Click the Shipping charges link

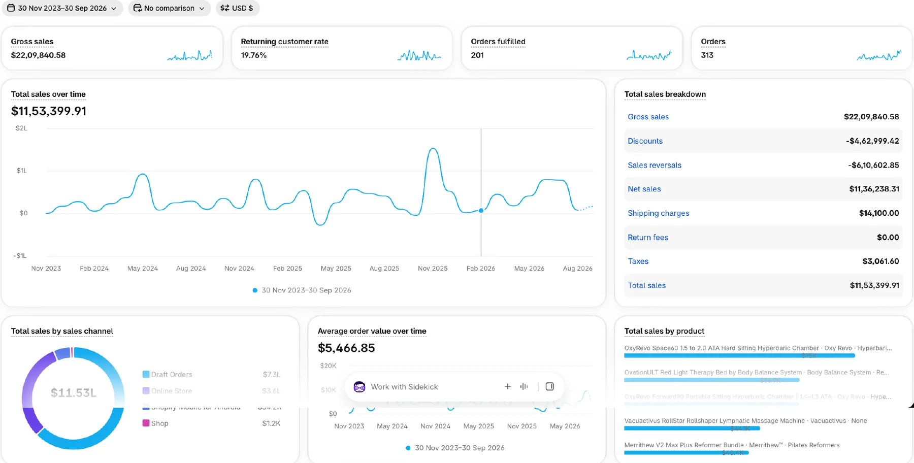(658, 213)
